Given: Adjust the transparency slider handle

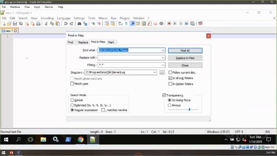Looking at the screenshot, I should tap(190, 110).
